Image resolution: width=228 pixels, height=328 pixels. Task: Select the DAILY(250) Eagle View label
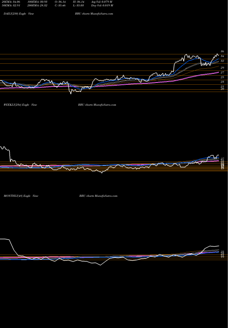click(19, 14)
